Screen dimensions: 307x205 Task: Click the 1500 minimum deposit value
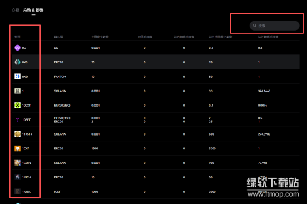tap(94, 148)
